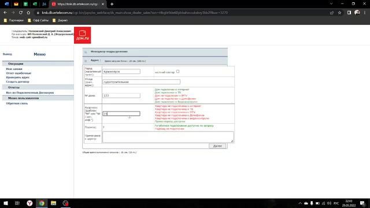This screenshot has height=208, width=370.
Task: Open the Офф Сайты bookmarks folder
Action: point(38,21)
